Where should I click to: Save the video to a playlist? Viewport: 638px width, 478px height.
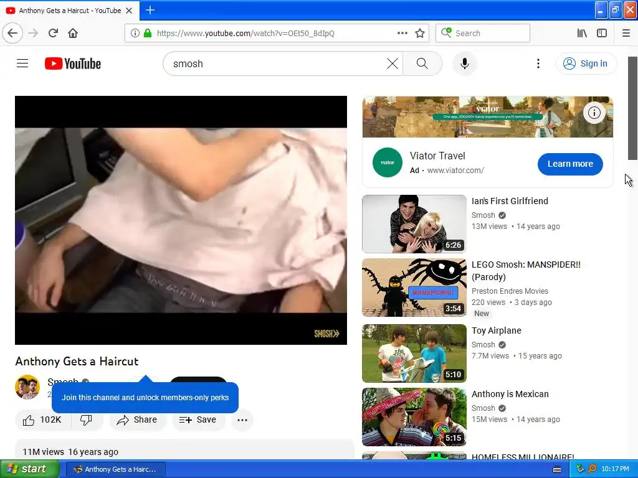point(198,420)
